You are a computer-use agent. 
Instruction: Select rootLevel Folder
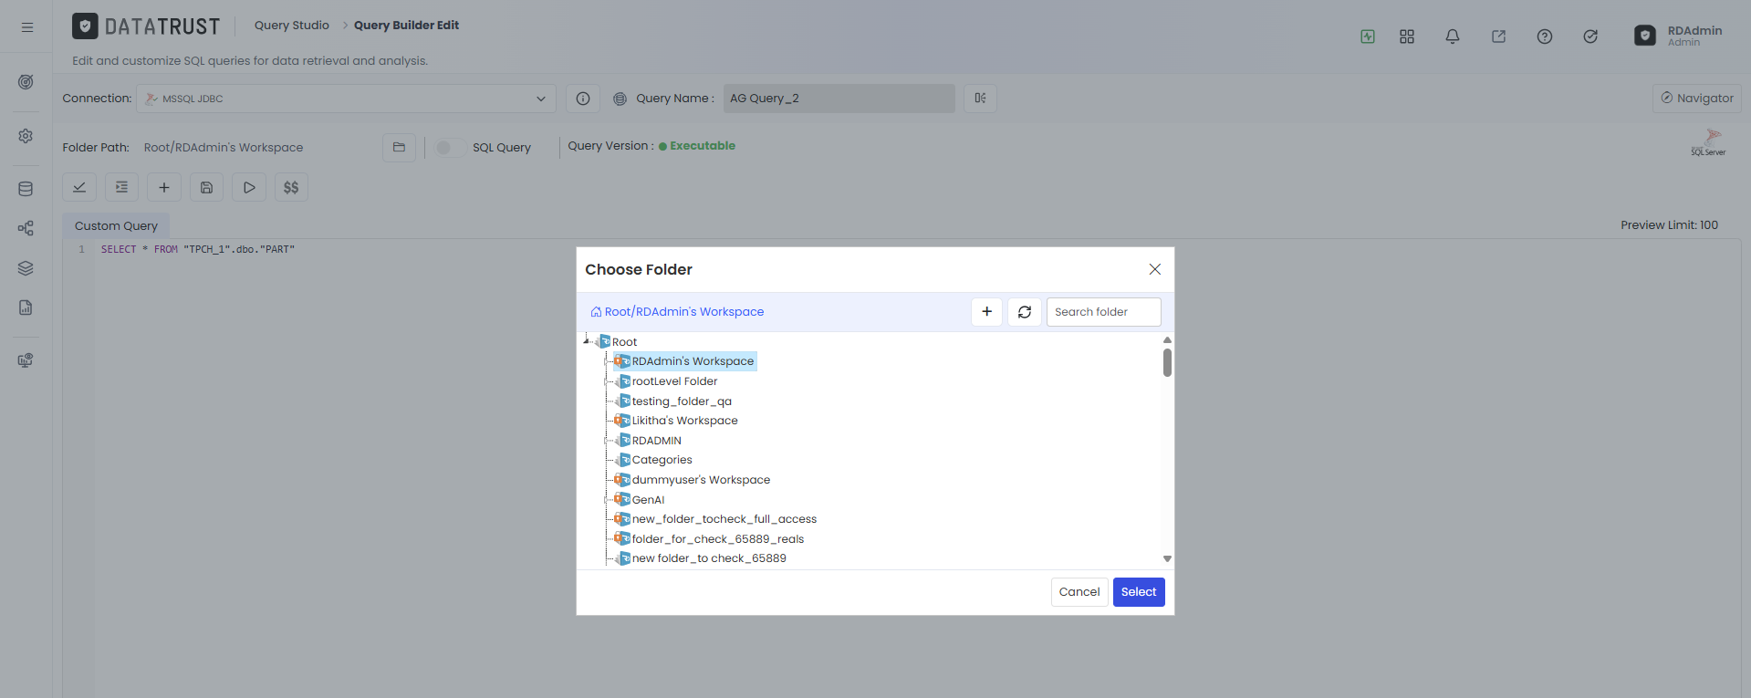click(674, 381)
